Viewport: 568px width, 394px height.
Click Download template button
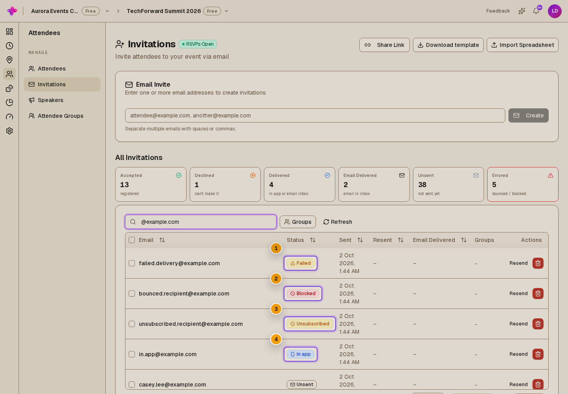448,45
